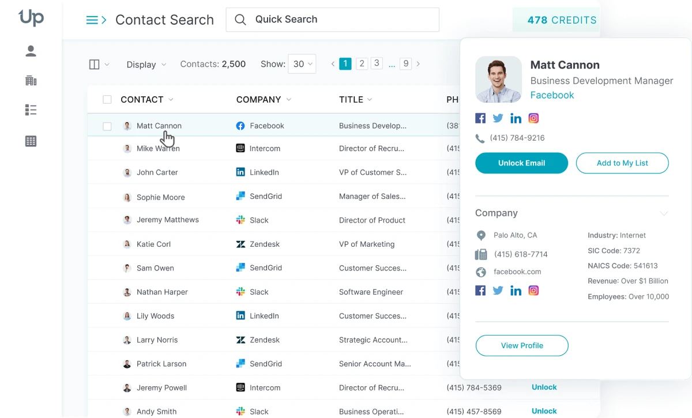
Task: Focus the Quick Search input field
Action: click(332, 20)
